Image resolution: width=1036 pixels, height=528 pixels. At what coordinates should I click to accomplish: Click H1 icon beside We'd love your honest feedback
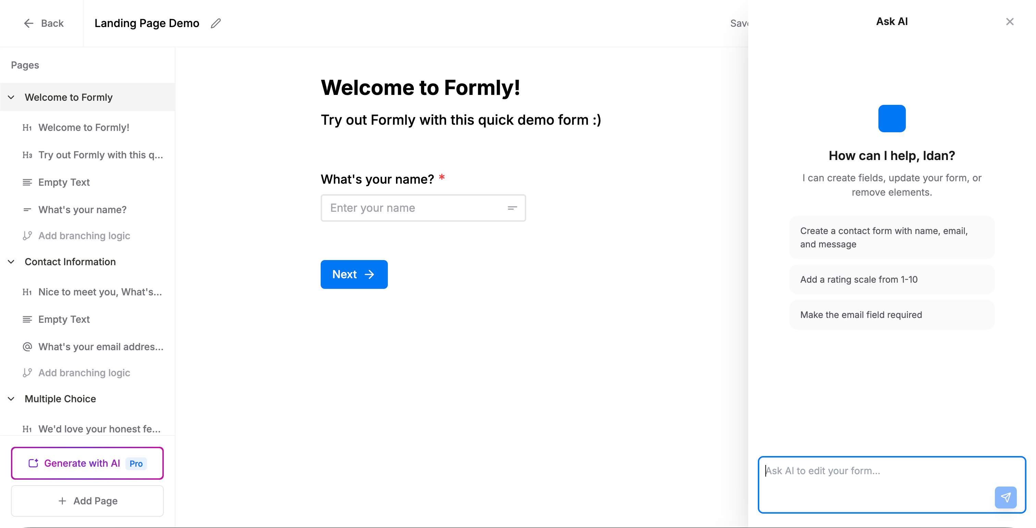(x=27, y=429)
